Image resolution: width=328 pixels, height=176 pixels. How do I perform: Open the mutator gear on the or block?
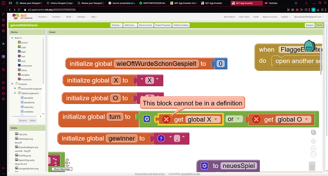[x=147, y=119]
